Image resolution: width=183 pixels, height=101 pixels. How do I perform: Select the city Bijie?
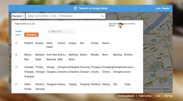coord(26,59)
